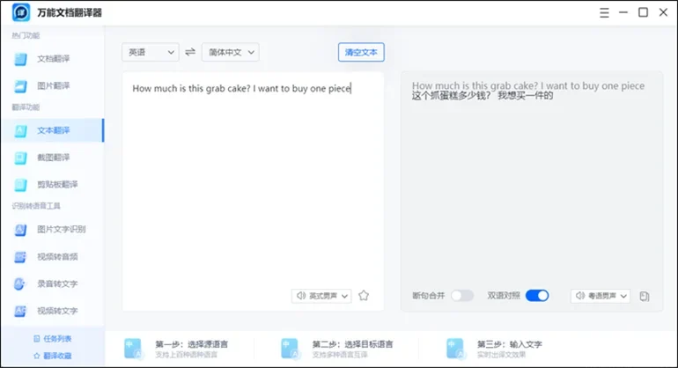The image size is (678, 368).
Task: Open 文档翻译 in the sidebar
Action: 52,59
